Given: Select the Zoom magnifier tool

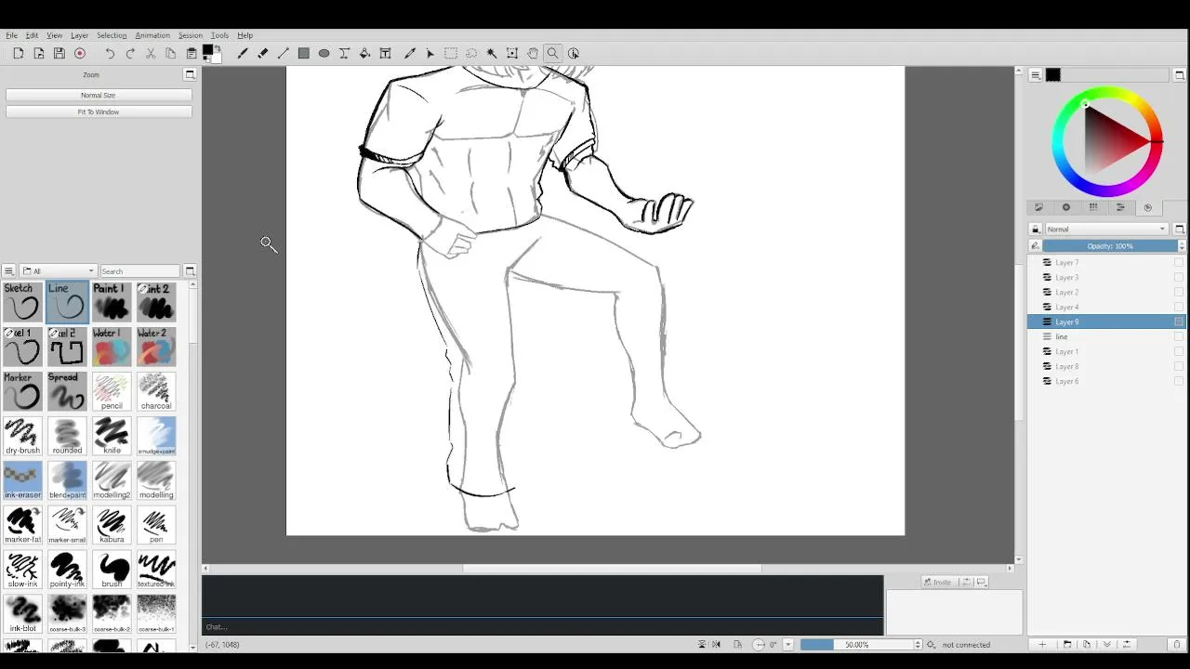Looking at the screenshot, I should coord(553,54).
